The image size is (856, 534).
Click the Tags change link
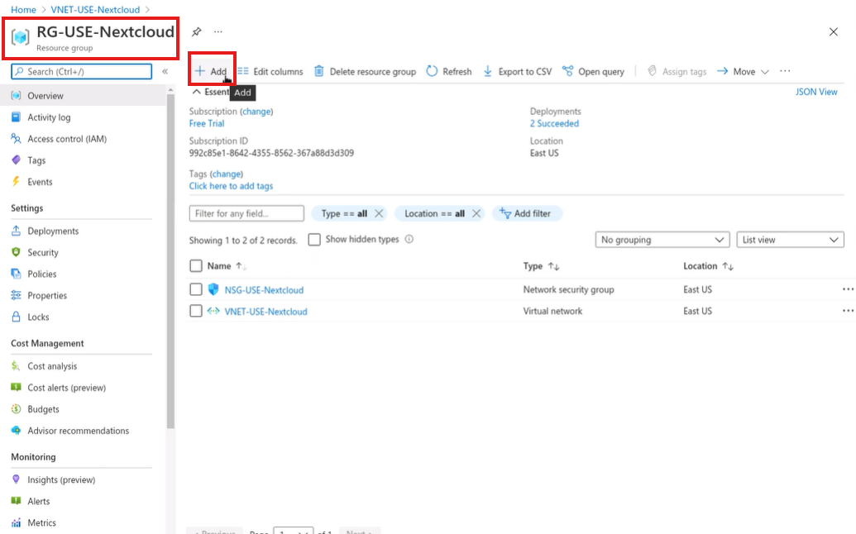coord(227,174)
